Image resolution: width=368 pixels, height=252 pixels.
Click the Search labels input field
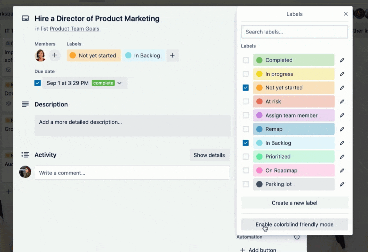click(x=294, y=32)
